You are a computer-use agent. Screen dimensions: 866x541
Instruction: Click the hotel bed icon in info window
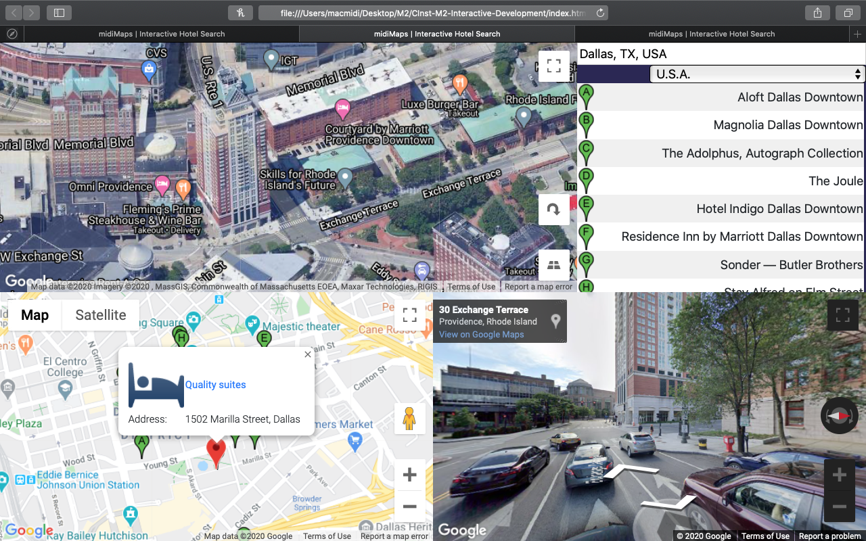pyautogui.click(x=156, y=385)
